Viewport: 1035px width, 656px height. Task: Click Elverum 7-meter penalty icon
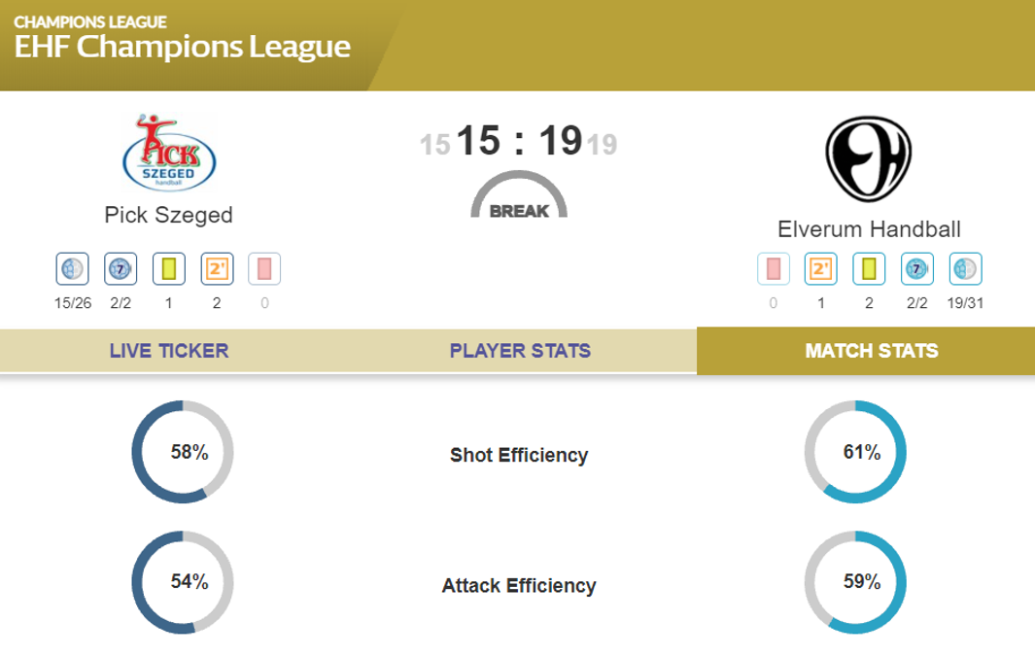pyautogui.click(x=916, y=268)
